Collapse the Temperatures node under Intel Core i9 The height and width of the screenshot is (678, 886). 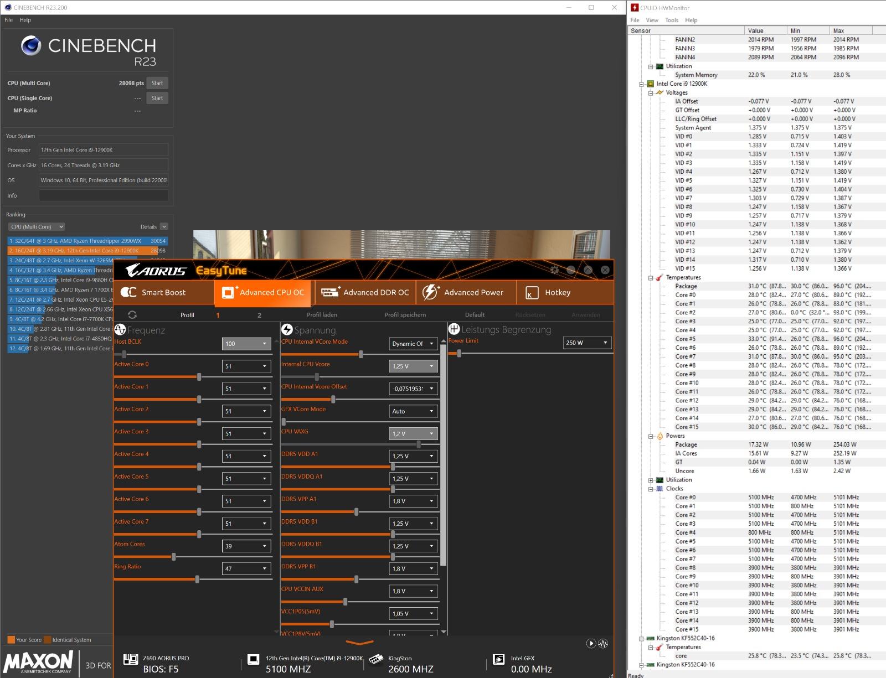(651, 278)
